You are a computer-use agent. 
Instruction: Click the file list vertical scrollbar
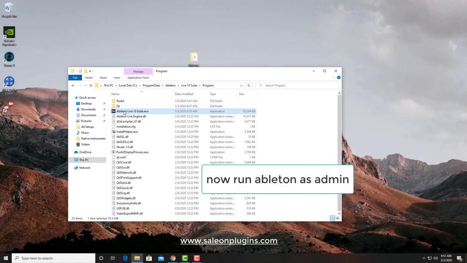[x=339, y=153]
